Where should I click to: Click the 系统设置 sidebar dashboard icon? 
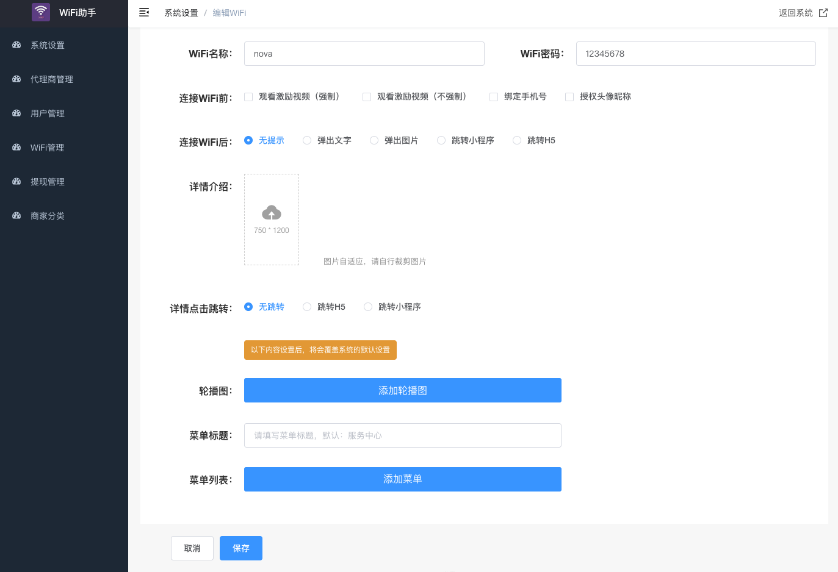16,45
